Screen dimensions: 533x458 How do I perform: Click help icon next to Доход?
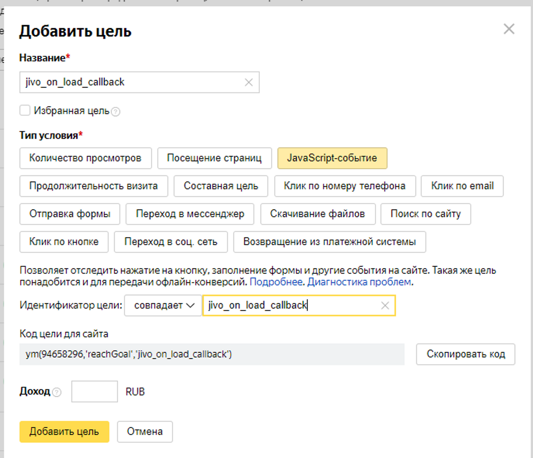57,392
